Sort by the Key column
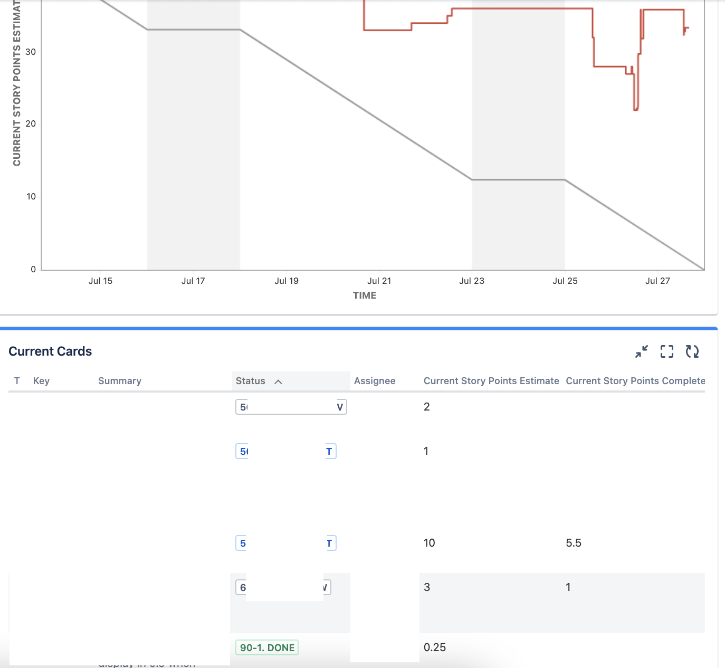 (41, 381)
